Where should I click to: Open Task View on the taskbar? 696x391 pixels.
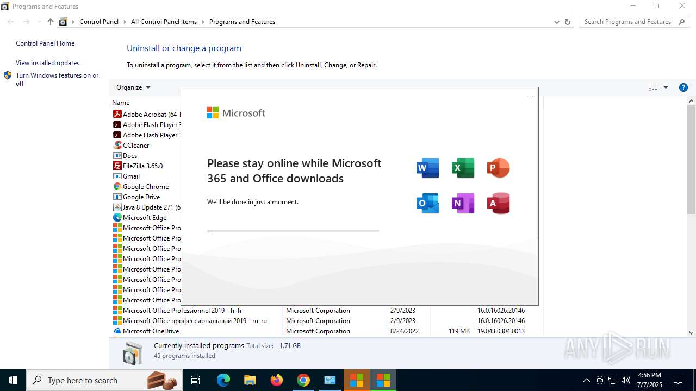coord(196,380)
